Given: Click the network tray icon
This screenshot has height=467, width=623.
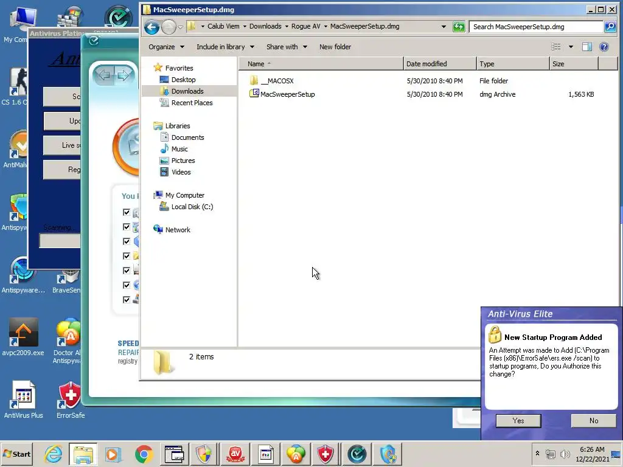Looking at the screenshot, I should pos(550,454).
